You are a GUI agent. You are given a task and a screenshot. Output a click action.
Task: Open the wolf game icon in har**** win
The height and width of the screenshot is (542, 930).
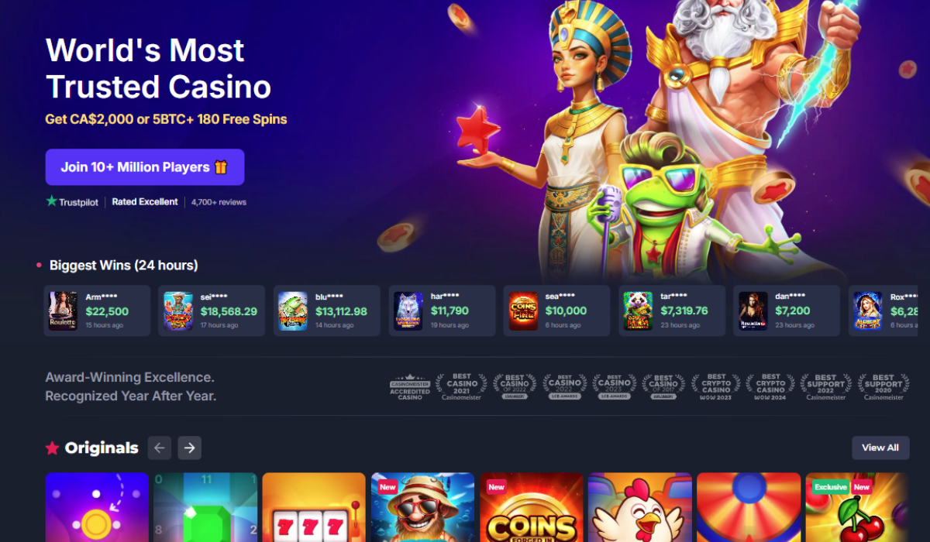(x=408, y=310)
